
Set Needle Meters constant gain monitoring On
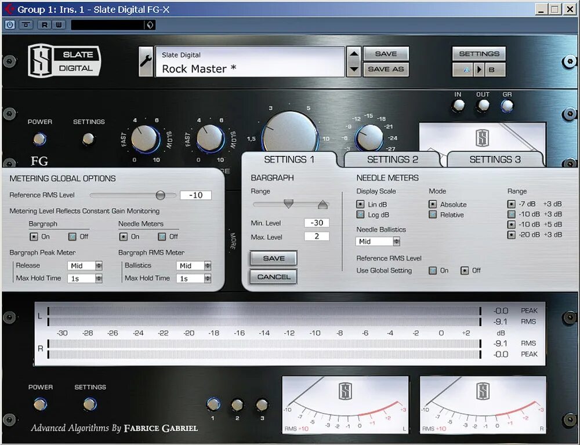click(123, 236)
